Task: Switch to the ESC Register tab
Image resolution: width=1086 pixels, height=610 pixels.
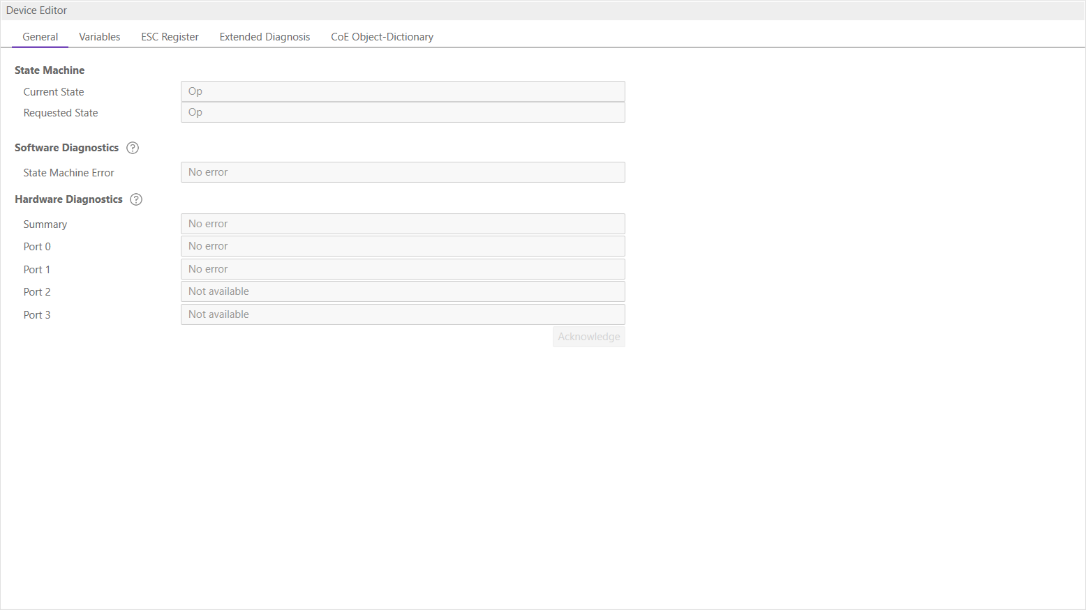Action: [170, 37]
